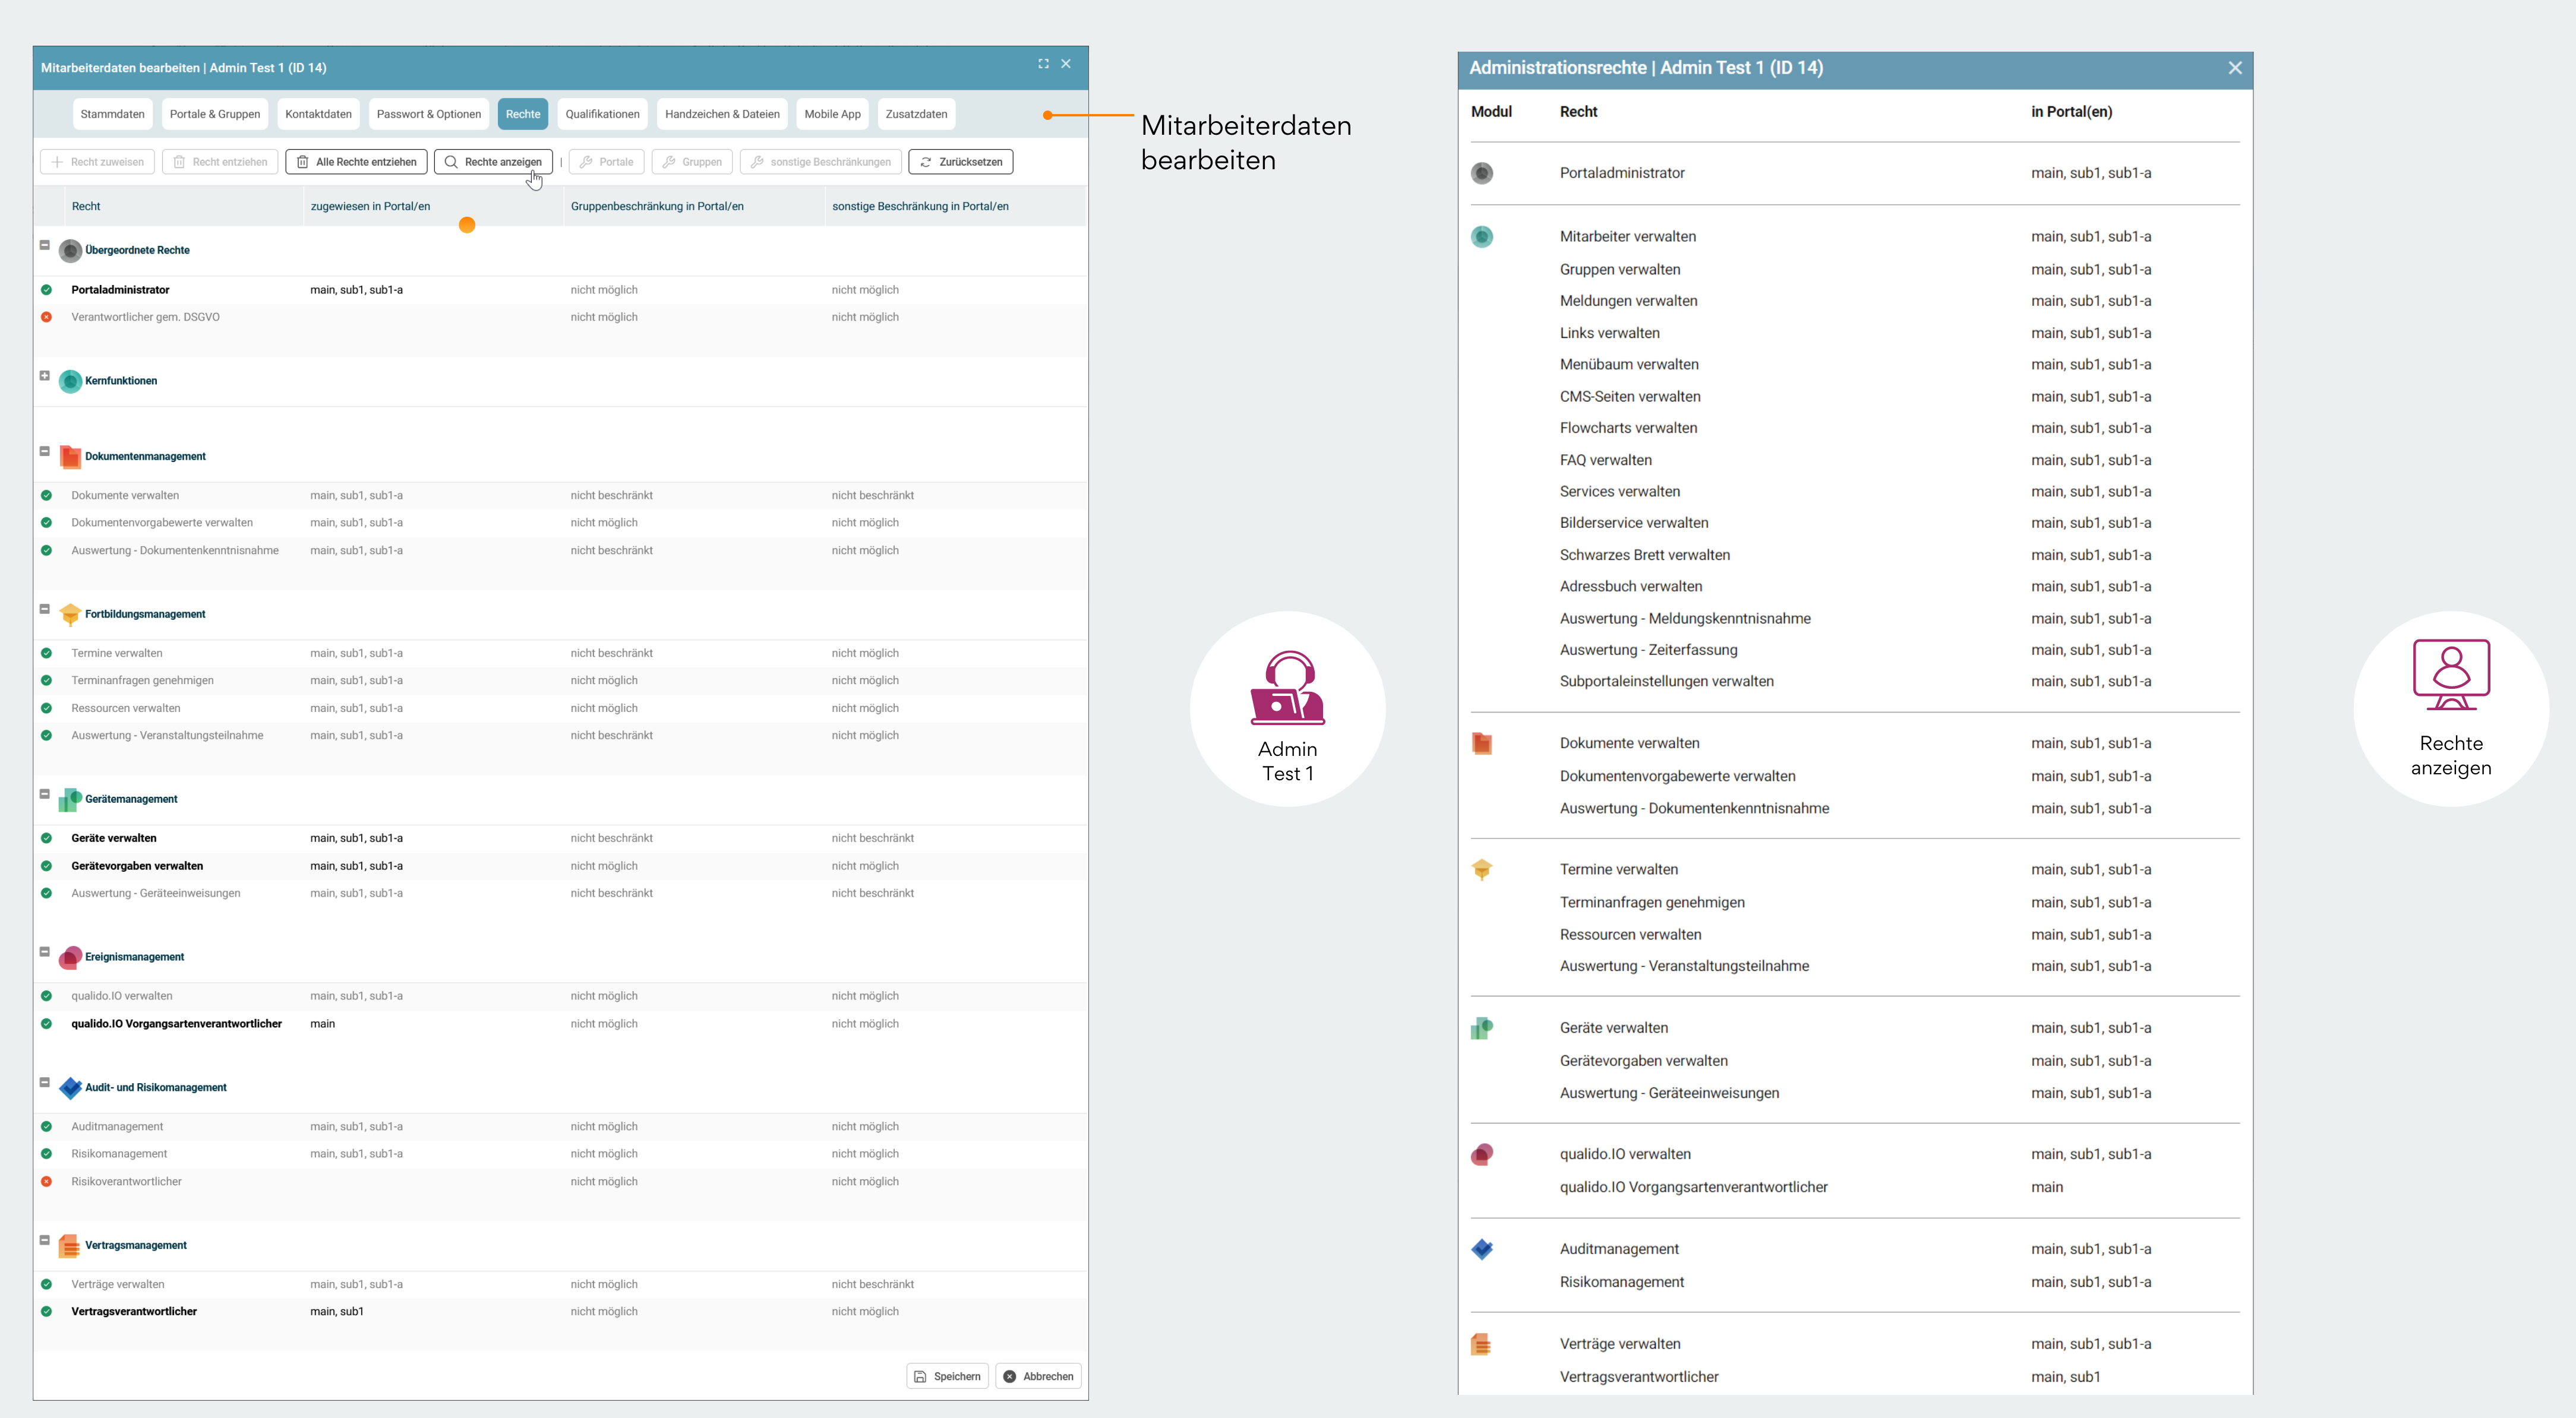
Task: Open Handzeichen & Dateien tab
Action: 722,114
